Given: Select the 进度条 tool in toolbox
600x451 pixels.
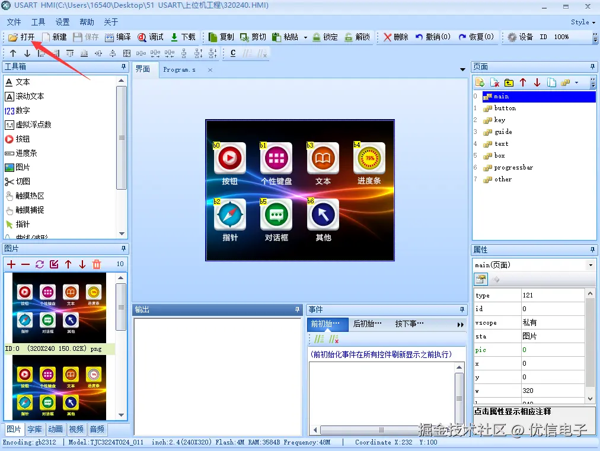Looking at the screenshot, I should [x=21, y=153].
